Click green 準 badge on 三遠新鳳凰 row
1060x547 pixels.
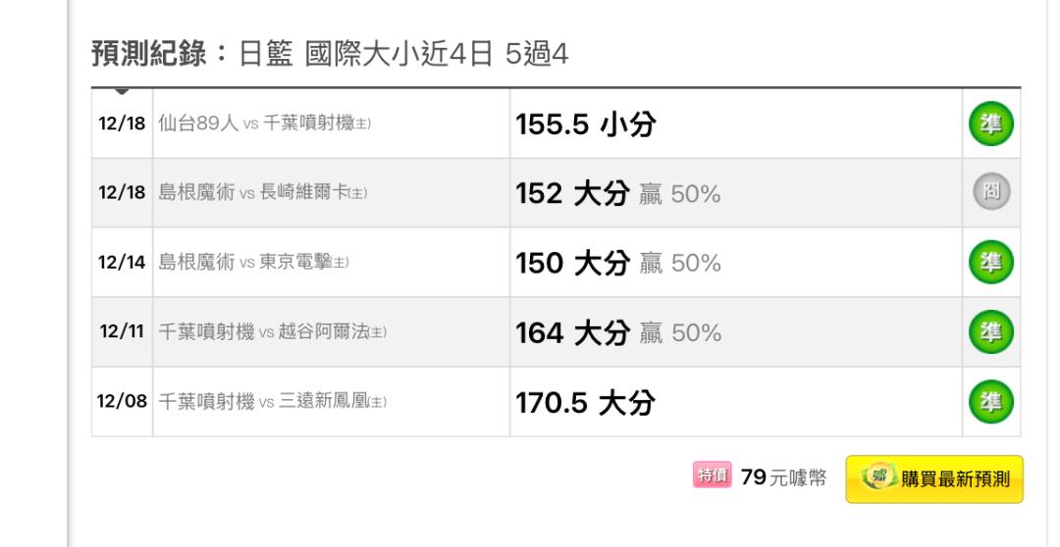pos(991,402)
